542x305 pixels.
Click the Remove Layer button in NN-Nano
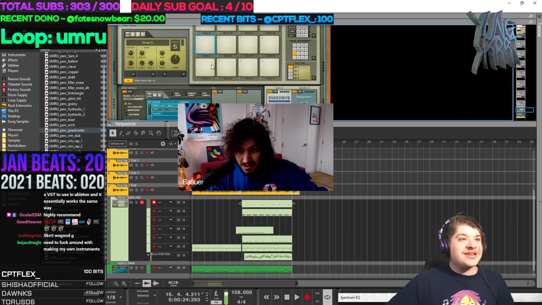point(185,94)
